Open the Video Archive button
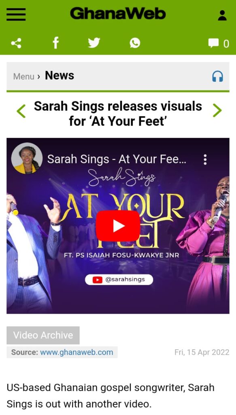Viewport: 236px width, 415px height. [x=43, y=335]
